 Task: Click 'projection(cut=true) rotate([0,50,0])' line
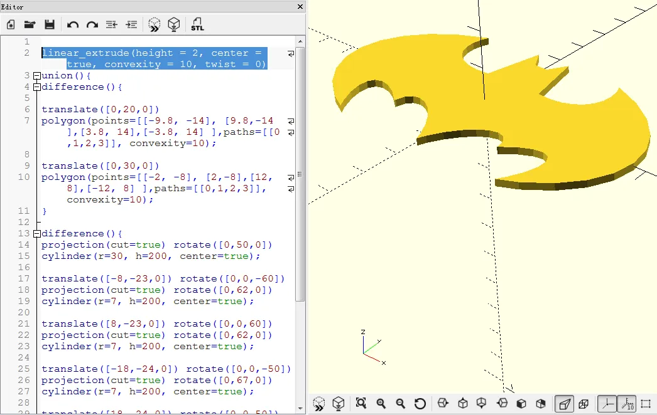[x=156, y=245]
